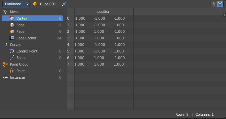Click the Control Point circle icon
Image resolution: width=226 pixels, height=119 pixels.
point(12,51)
